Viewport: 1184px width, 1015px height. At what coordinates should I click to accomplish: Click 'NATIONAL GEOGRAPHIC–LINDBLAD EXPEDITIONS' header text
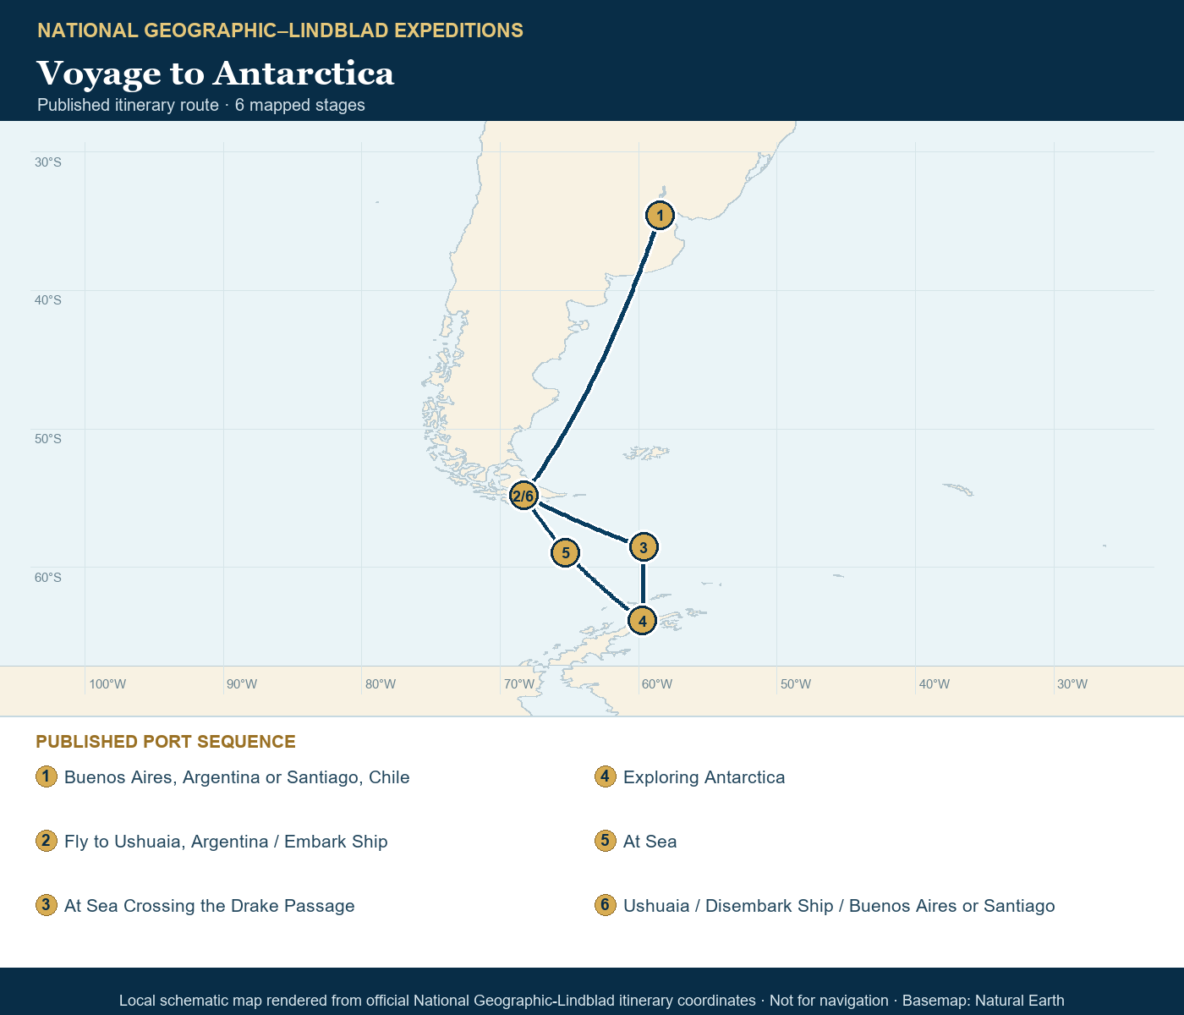pos(281,30)
